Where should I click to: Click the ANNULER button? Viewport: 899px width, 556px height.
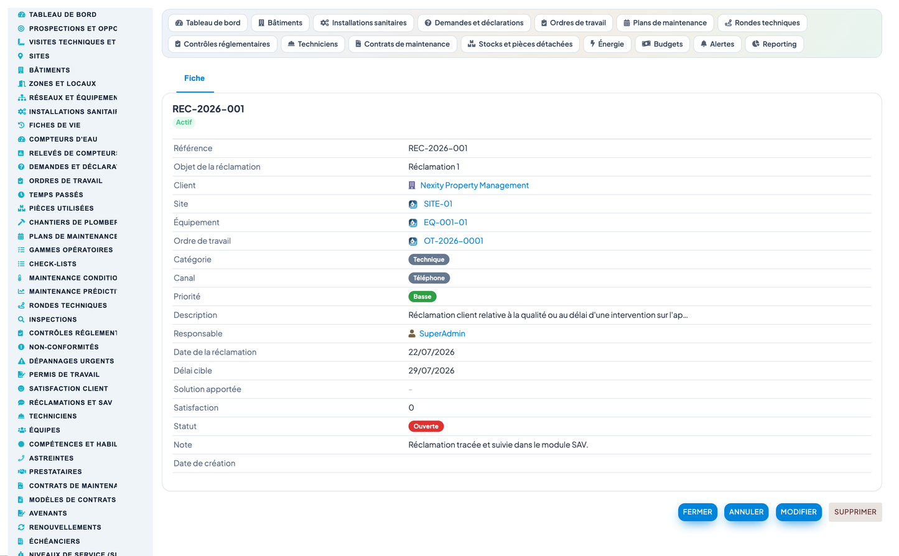tap(747, 512)
